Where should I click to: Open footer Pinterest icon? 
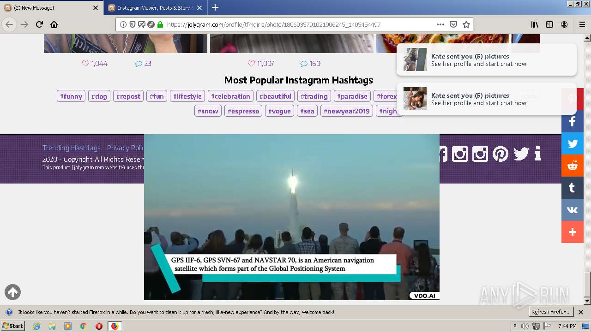(501, 154)
